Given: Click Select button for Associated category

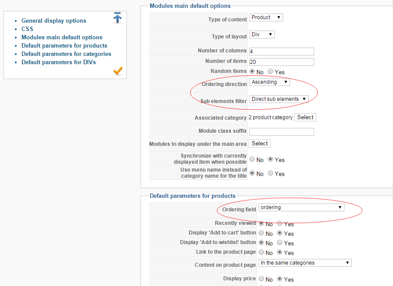Looking at the screenshot, I should click(305, 117).
